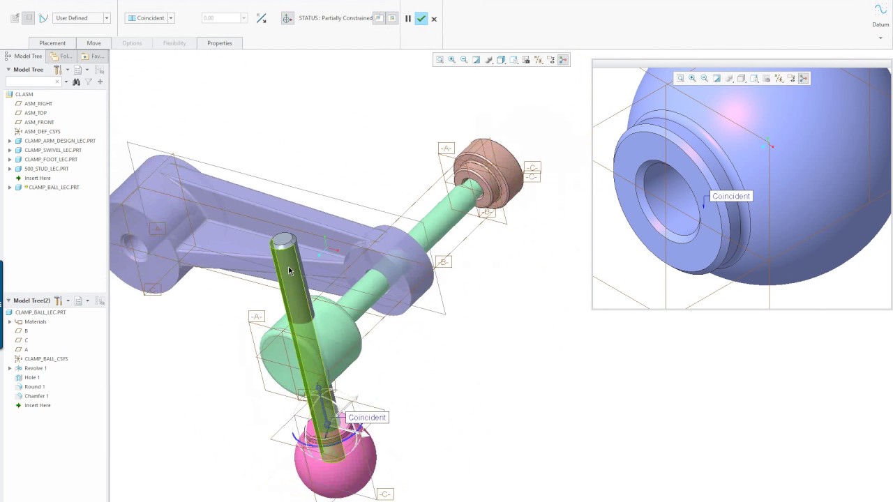Cancel component placement with the X icon
Screen dimensions: 893x502
click(434, 19)
